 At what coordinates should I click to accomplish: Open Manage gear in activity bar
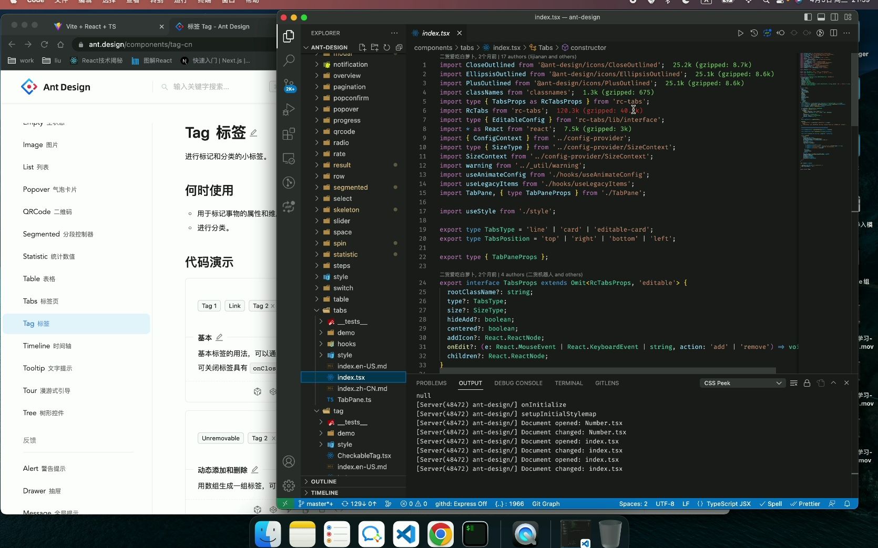289,485
